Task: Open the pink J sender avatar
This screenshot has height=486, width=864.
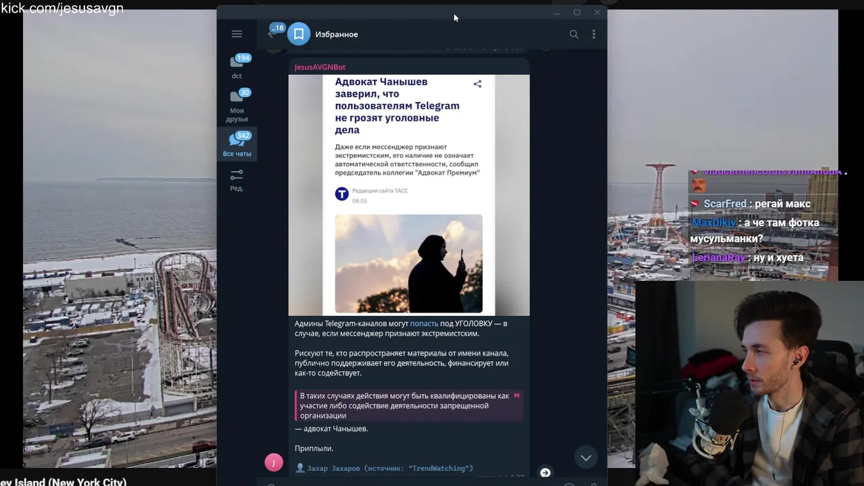Action: (x=273, y=462)
